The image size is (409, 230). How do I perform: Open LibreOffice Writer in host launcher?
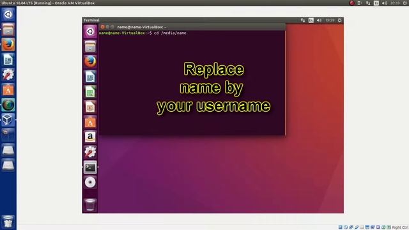point(8,59)
